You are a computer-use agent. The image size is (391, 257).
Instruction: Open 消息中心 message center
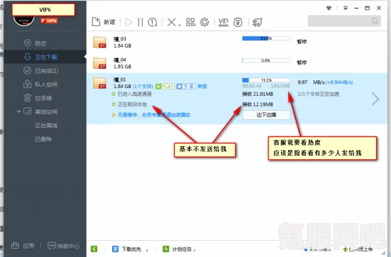tap(64, 246)
